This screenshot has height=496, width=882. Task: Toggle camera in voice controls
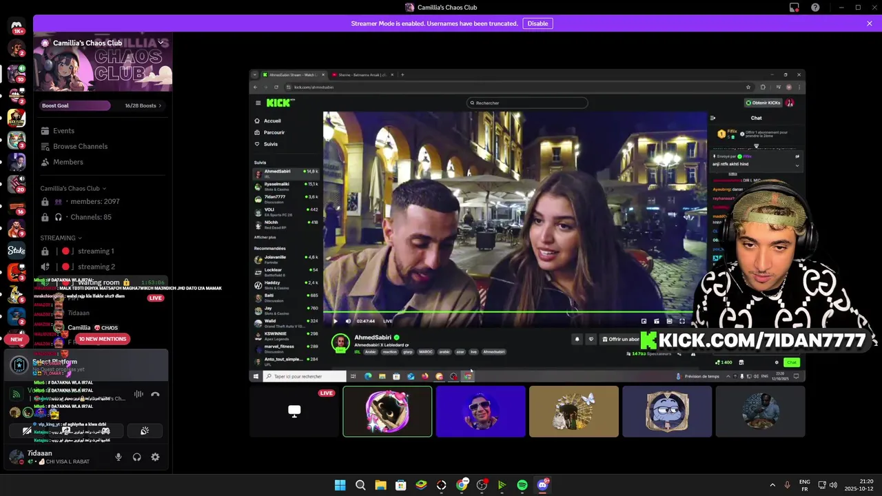(27, 431)
